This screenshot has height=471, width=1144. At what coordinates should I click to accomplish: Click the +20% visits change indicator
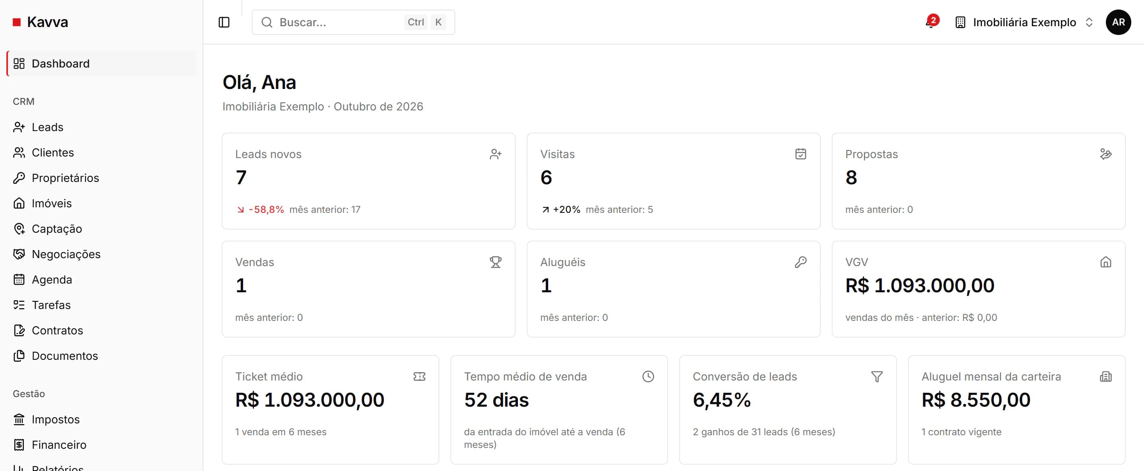pyautogui.click(x=560, y=210)
